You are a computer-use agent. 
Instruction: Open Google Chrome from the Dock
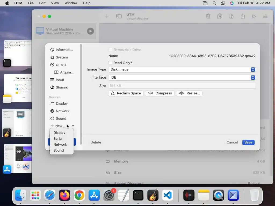(79, 195)
